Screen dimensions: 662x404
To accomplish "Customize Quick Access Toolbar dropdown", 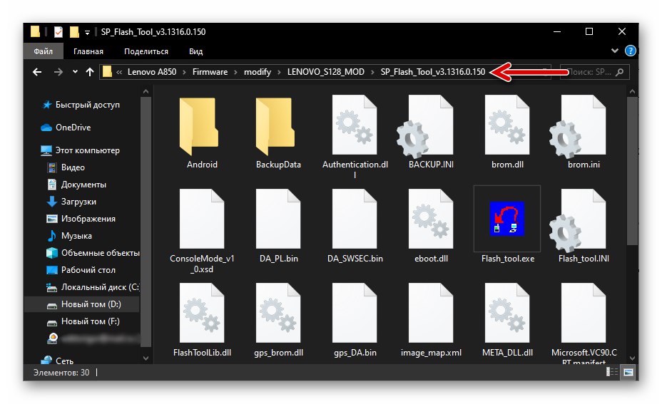I will click(87, 32).
